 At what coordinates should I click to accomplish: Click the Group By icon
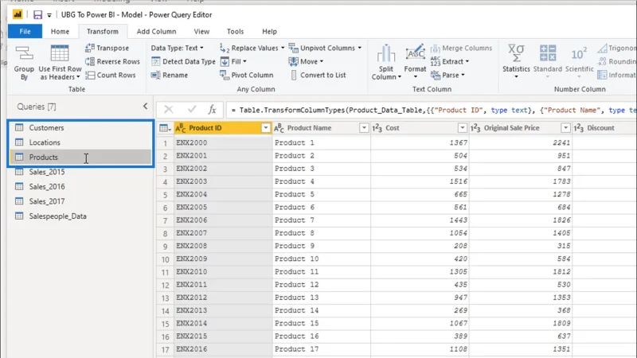[24, 54]
